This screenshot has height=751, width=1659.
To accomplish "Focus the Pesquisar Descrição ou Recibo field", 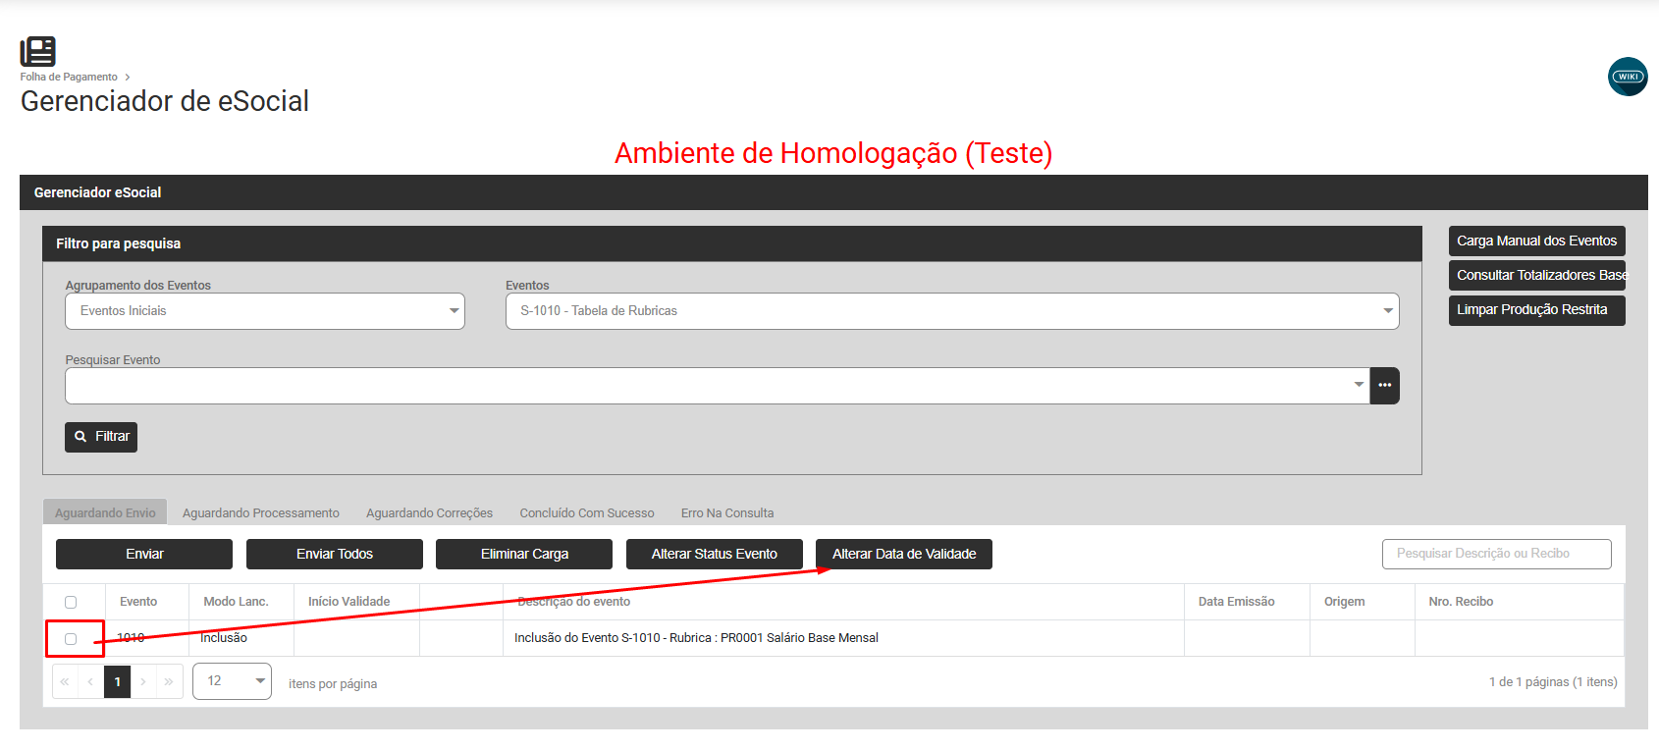I will click(1497, 554).
